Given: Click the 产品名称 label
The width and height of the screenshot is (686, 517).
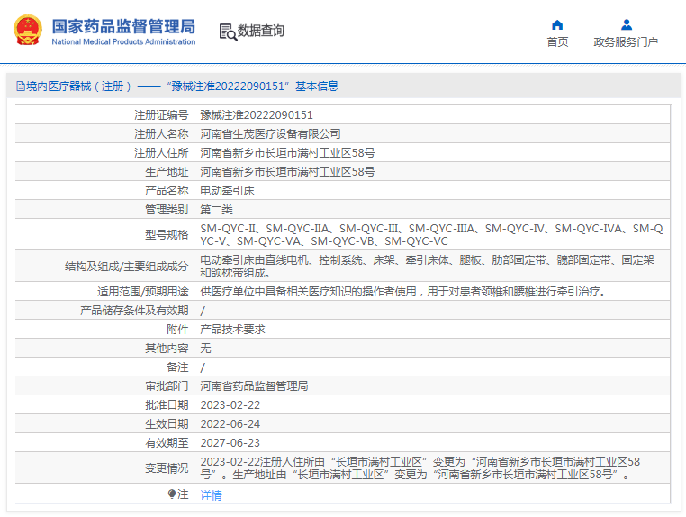Looking at the screenshot, I should pyautogui.click(x=167, y=190).
